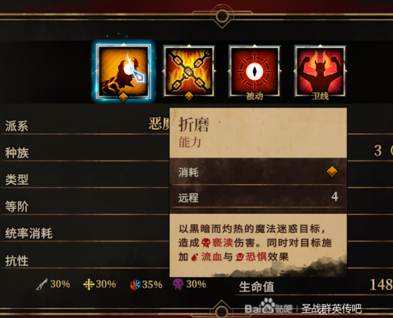The width and height of the screenshot is (393, 318).
Task: Click the 生命值 health stat label
Action: 256,287
